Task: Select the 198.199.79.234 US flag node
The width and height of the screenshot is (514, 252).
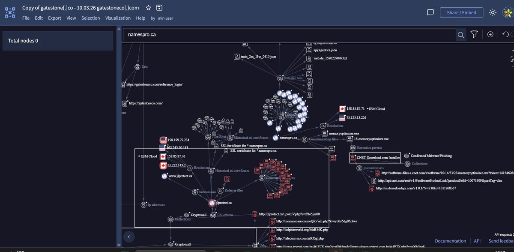Action: coord(163,140)
